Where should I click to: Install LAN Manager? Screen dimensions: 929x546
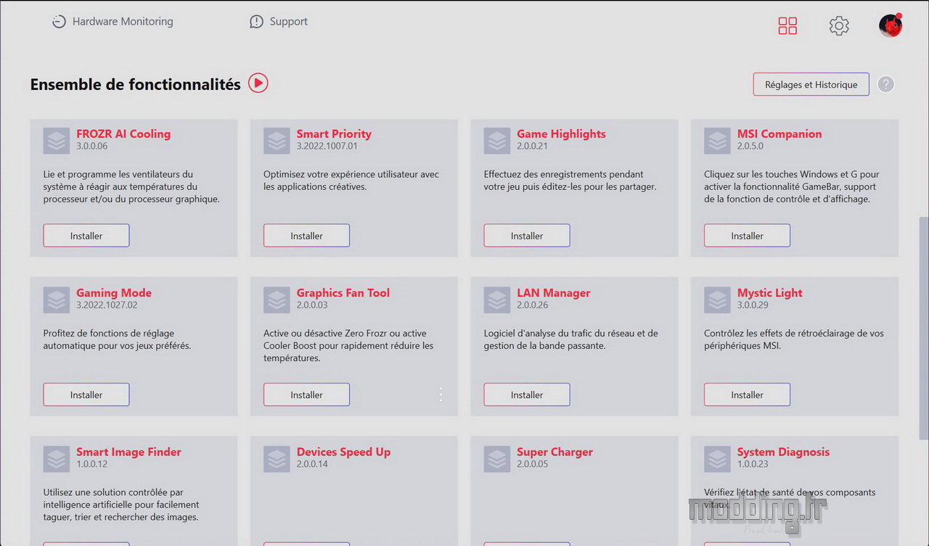[x=527, y=394]
